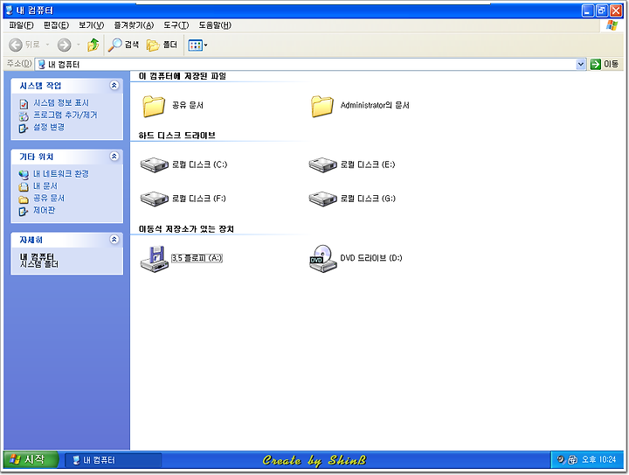
Task: Click the language globe tray icon
Action: coord(573,460)
